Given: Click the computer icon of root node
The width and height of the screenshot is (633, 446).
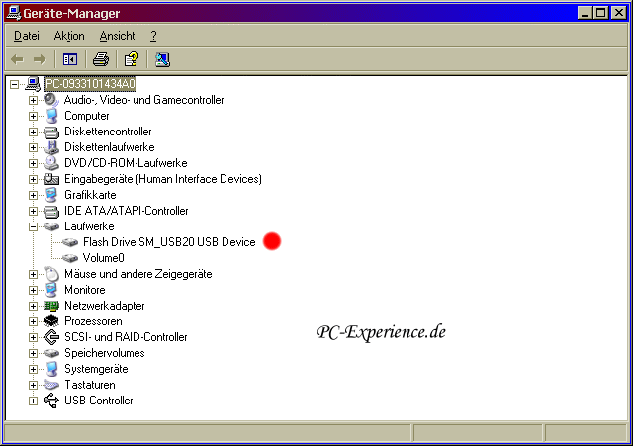Looking at the screenshot, I should pyautogui.click(x=33, y=84).
